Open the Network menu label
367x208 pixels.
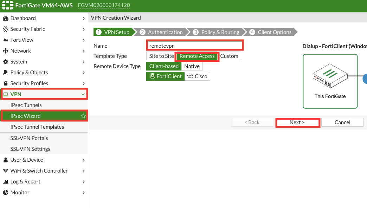(21, 51)
